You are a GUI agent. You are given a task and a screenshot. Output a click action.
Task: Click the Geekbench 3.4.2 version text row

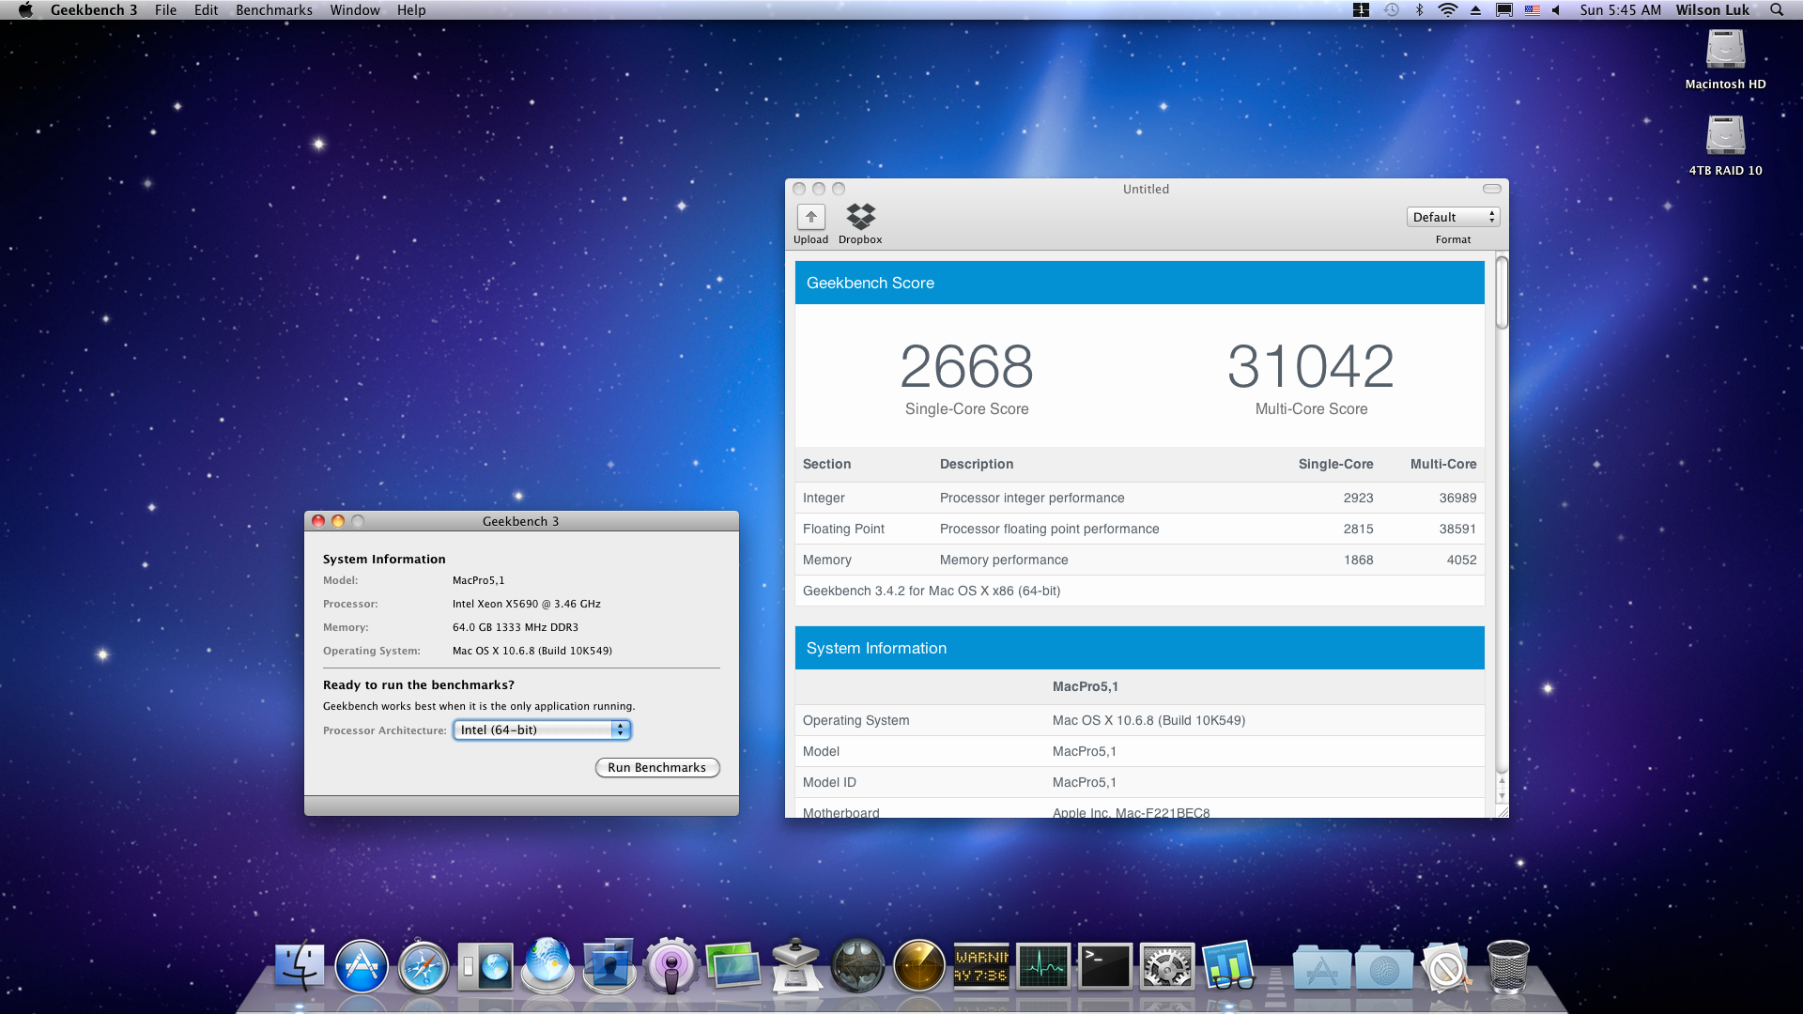[1139, 591]
